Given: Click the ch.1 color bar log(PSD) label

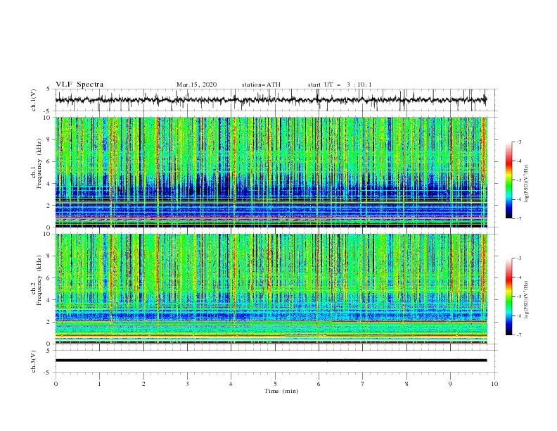Looking at the screenshot, I should (527, 184).
